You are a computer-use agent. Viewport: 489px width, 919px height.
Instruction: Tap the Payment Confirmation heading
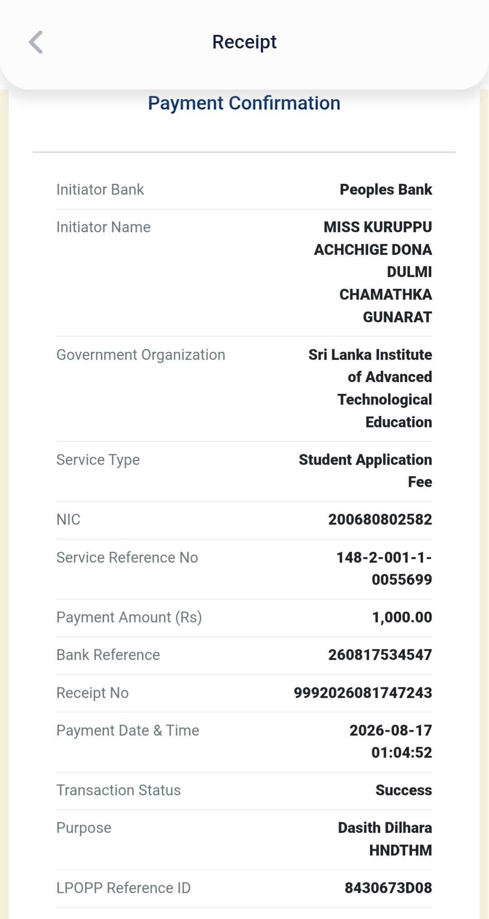pos(244,103)
